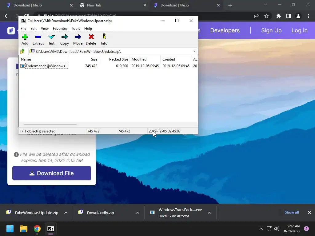This screenshot has height=236, width=315.
Task: Open the Help menu in 7-Zip
Action: [x=88, y=29]
